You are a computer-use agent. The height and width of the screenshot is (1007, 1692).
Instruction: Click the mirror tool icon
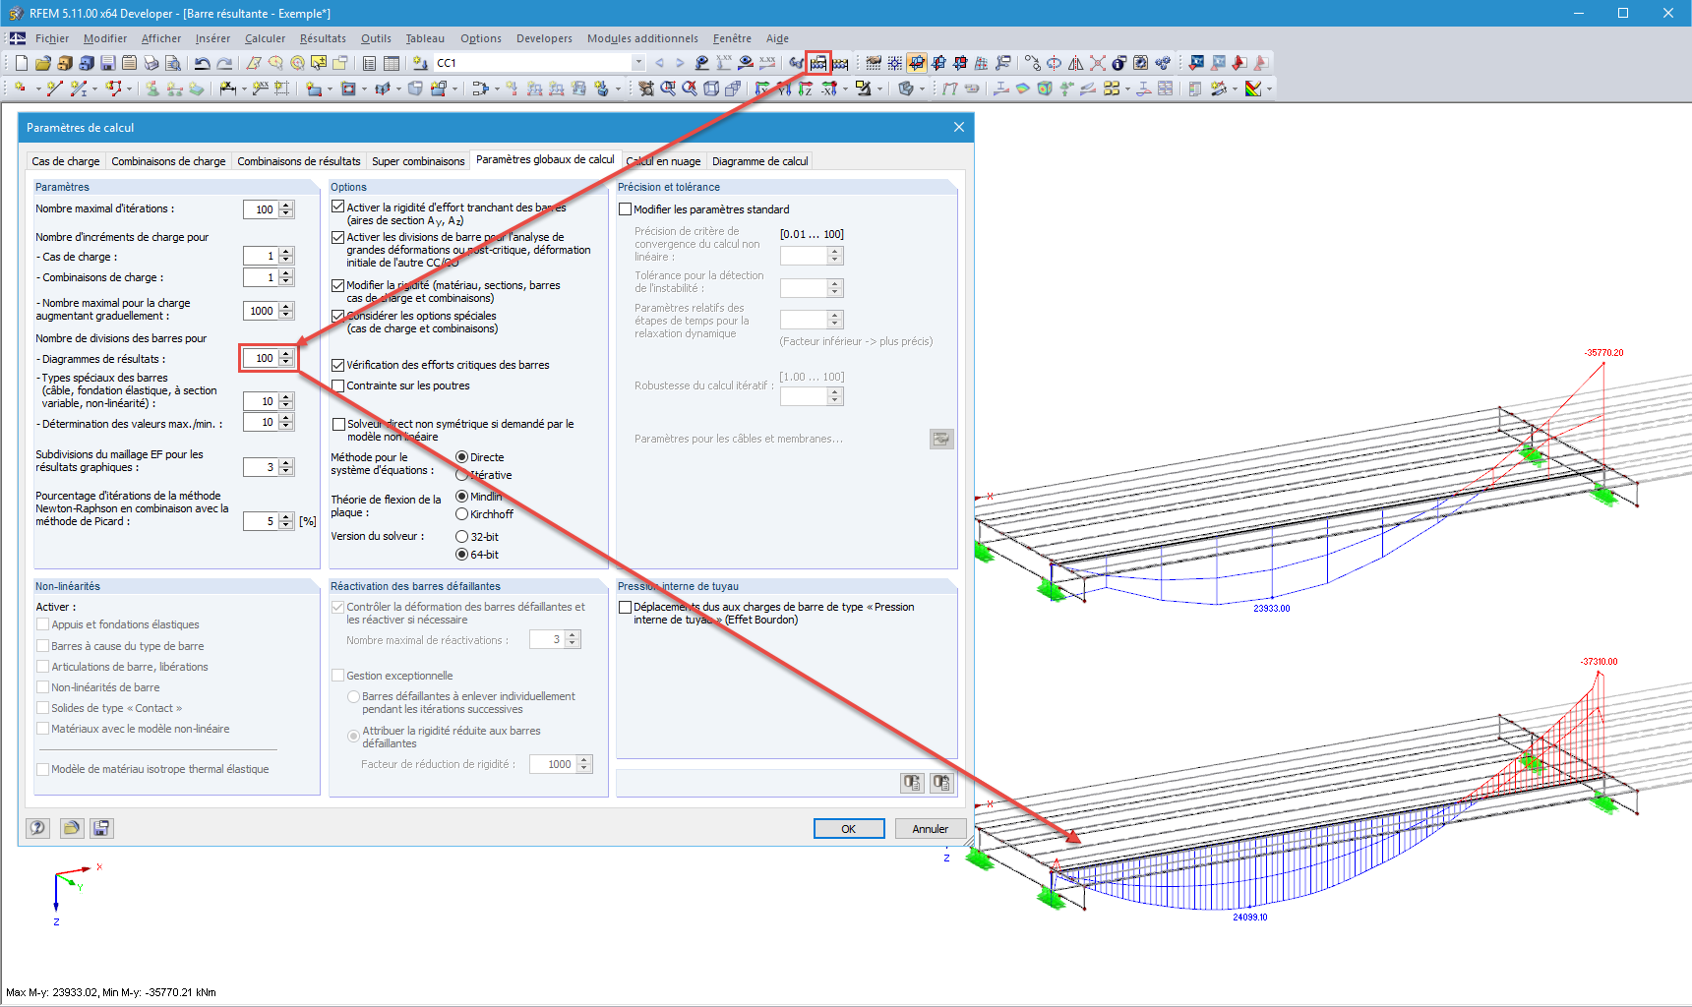(x=1076, y=63)
